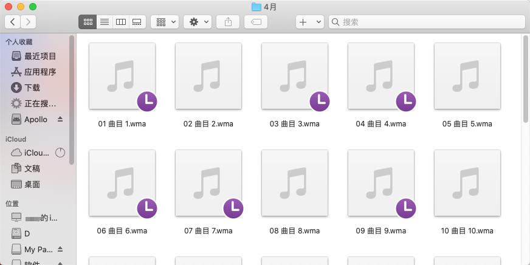Open the plus add dropdown
The height and width of the screenshot is (265, 530).
pyautogui.click(x=310, y=22)
